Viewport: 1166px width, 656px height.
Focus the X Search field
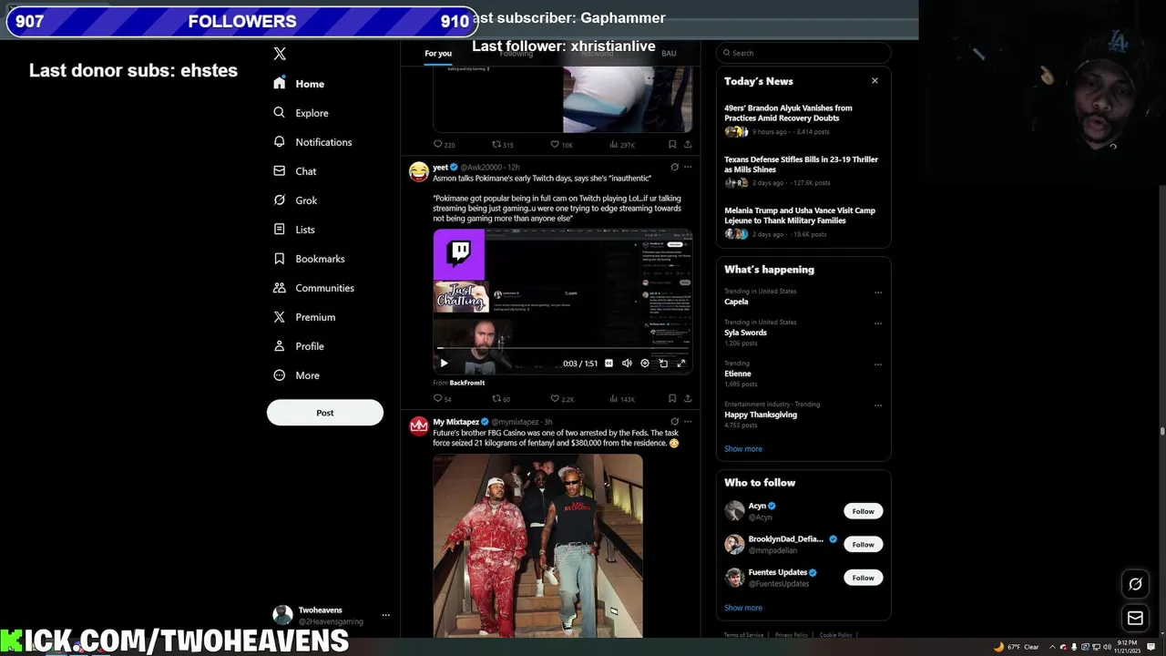(x=803, y=53)
